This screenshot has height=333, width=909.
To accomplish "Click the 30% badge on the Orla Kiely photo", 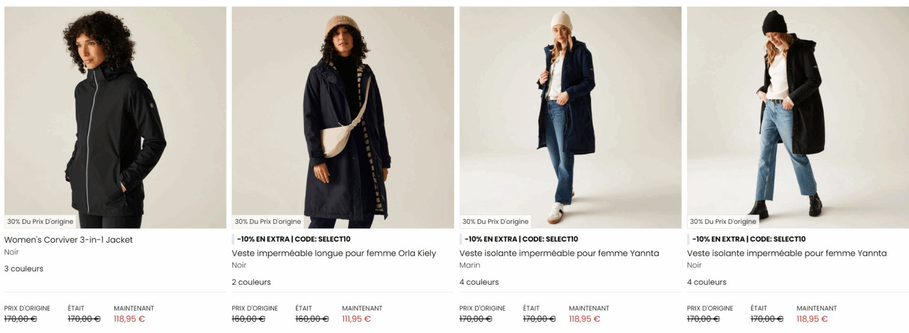I will [267, 221].
